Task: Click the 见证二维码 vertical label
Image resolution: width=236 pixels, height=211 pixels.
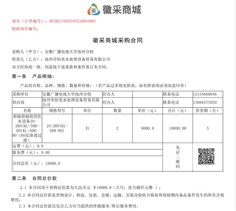Action: 178,157
